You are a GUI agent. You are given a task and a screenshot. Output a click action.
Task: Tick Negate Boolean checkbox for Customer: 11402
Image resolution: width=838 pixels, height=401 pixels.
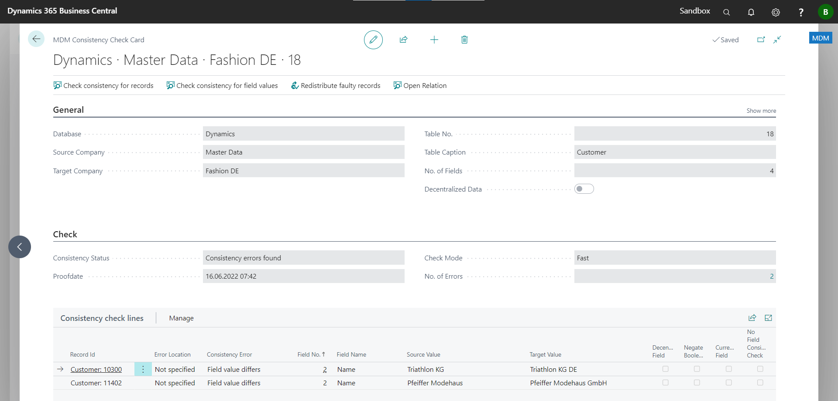[697, 383]
